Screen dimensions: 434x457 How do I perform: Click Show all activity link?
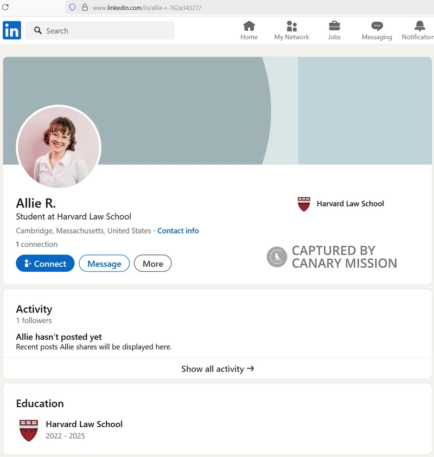click(x=218, y=369)
